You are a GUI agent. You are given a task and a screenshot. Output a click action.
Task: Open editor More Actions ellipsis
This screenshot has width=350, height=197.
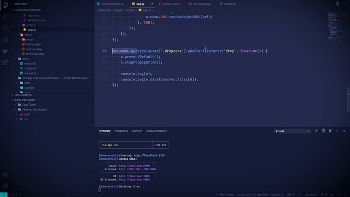click(x=344, y=4)
